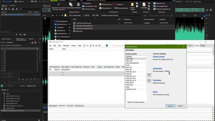215x121 pixels.
Task: Open Копировать в dropdown in Explorer
Action: 106,8
